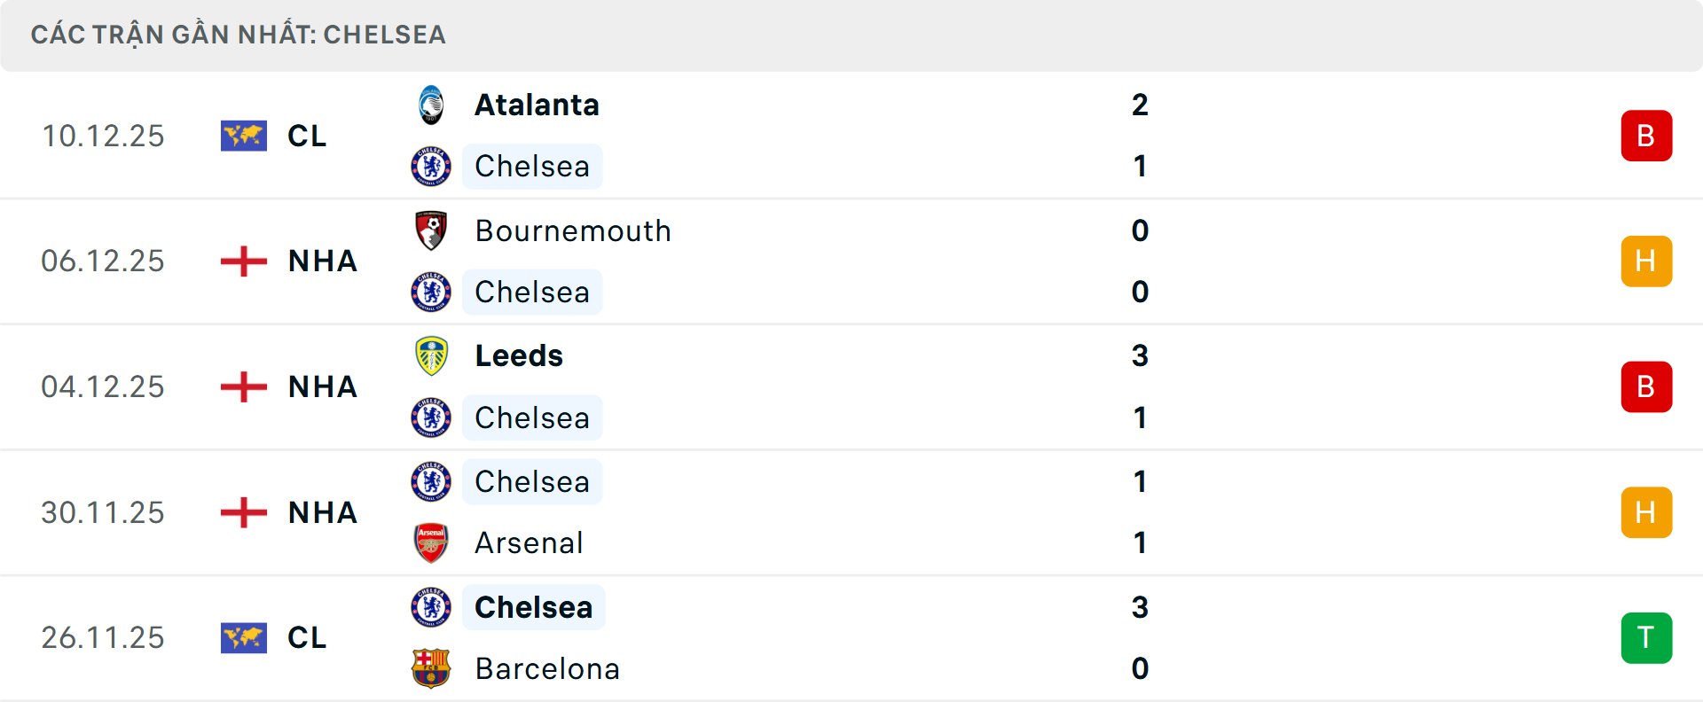Click Champions League flag icon on 10.12.25
Screen dimensions: 1703x702
coord(244,136)
